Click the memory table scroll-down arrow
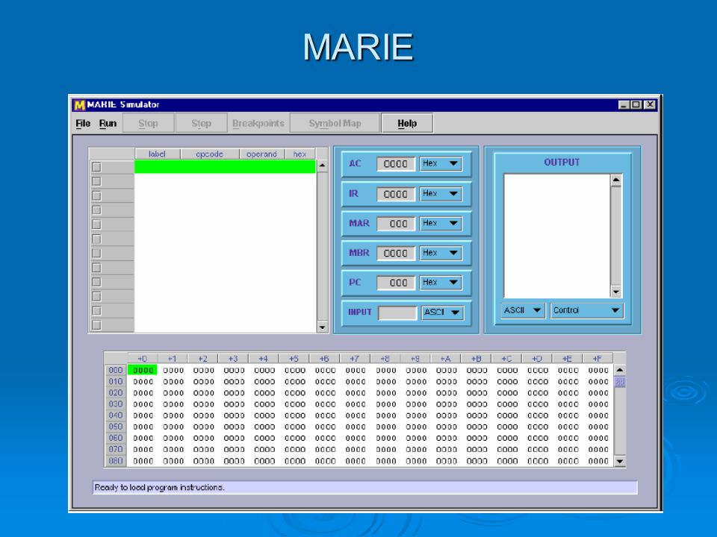Image resolution: width=717 pixels, height=537 pixels. tap(620, 461)
